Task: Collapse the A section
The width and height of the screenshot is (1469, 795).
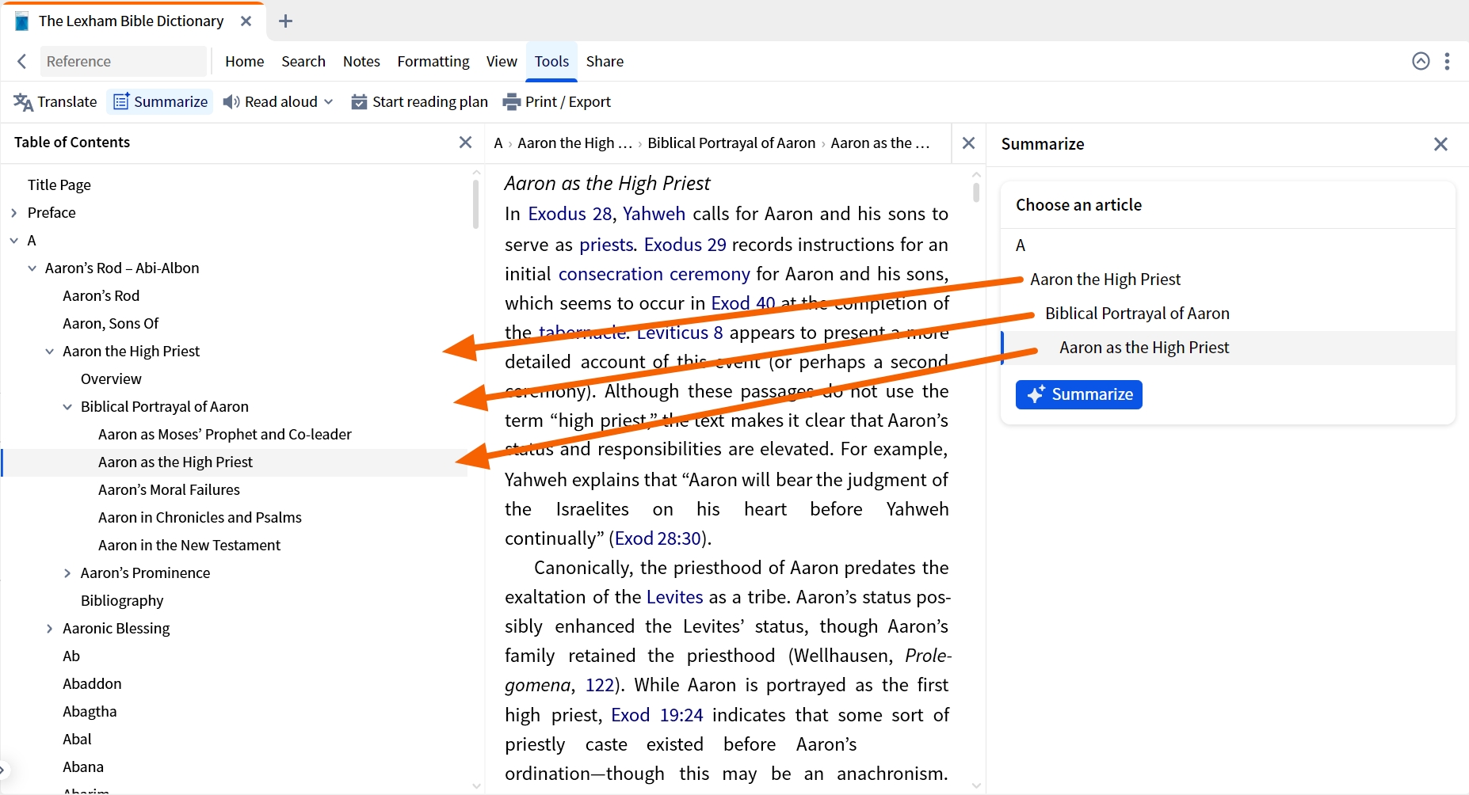Action: (14, 240)
